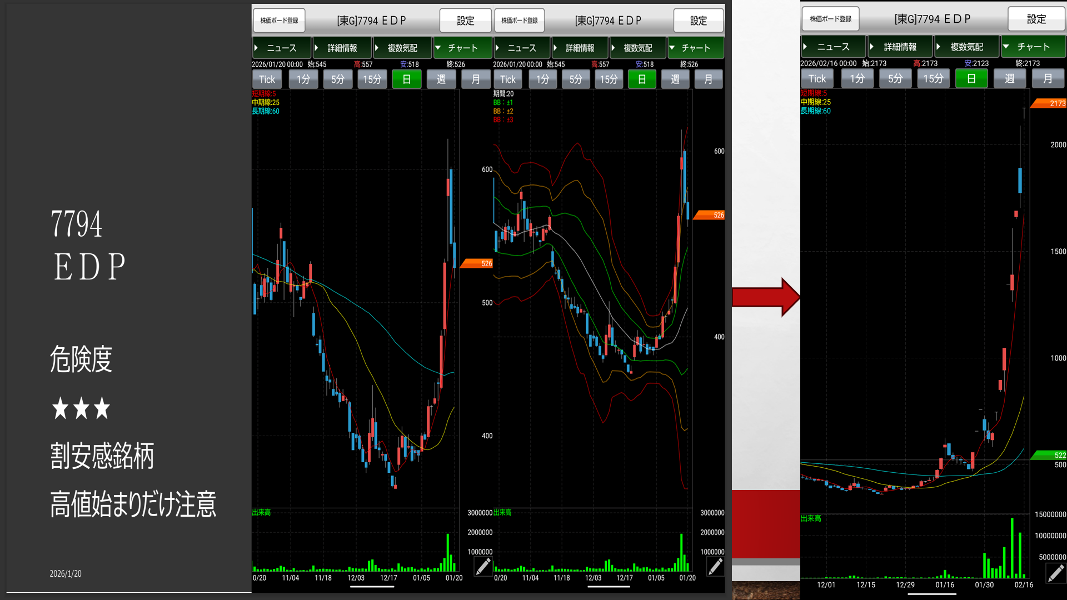
Task: Click the white scroll indicator under left chart
Action: 372,587
